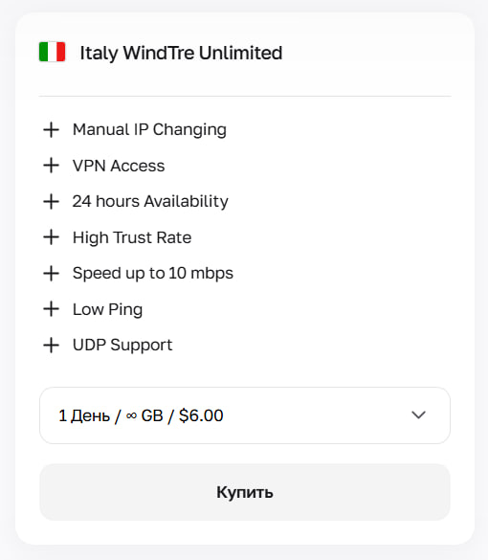Click plus icon beside VPN Access

(x=51, y=166)
